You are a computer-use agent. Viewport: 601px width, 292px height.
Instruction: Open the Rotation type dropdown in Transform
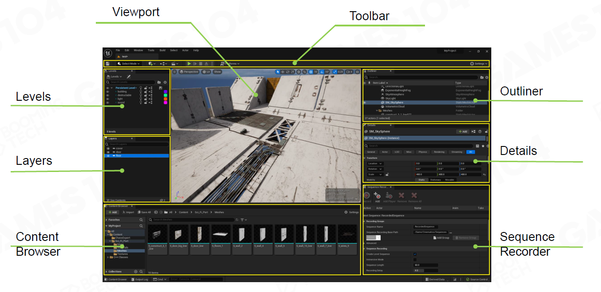(x=375, y=169)
